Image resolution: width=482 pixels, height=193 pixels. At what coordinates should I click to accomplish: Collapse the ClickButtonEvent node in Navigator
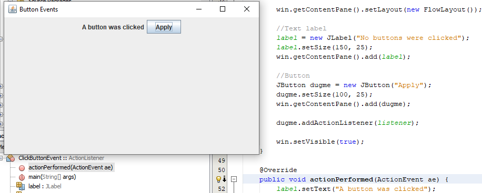point(1,158)
